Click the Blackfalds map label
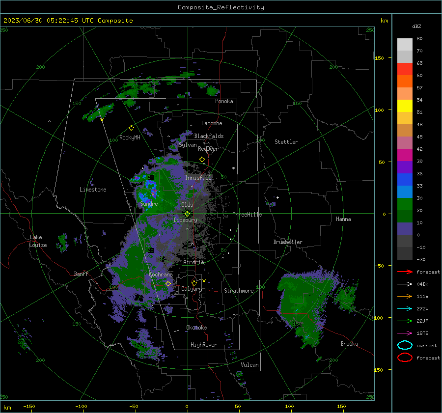This screenshot has width=442, height=413. pyautogui.click(x=209, y=136)
